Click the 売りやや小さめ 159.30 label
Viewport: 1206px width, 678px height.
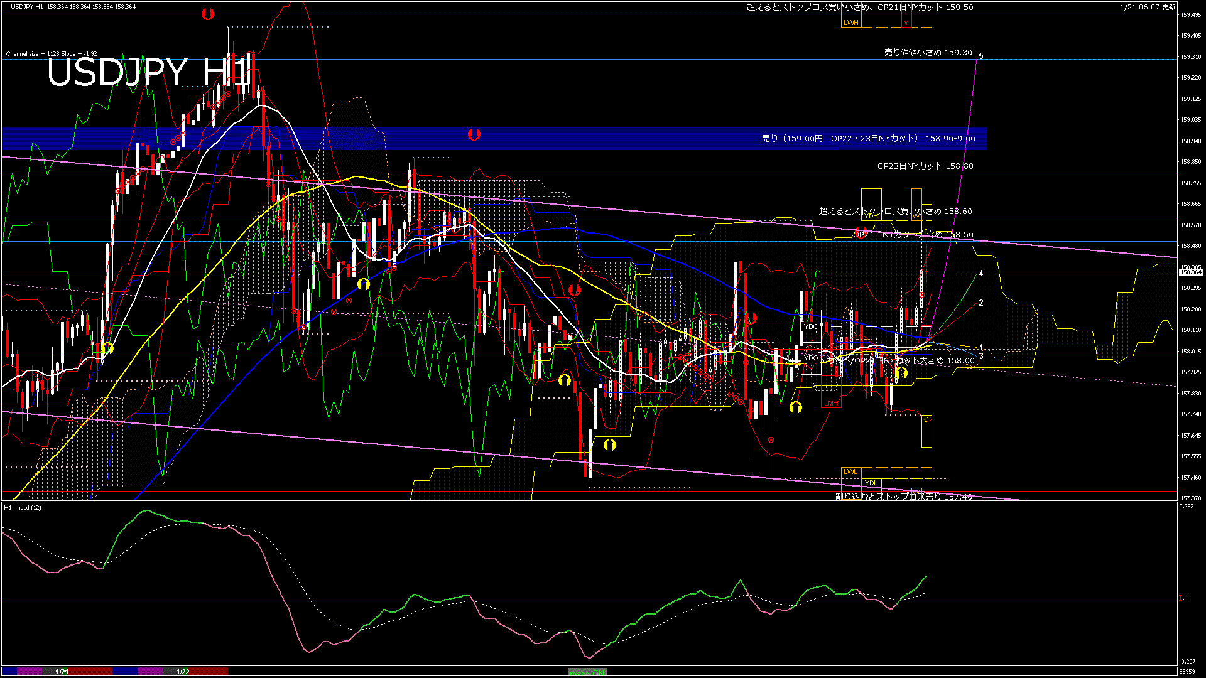928,53
